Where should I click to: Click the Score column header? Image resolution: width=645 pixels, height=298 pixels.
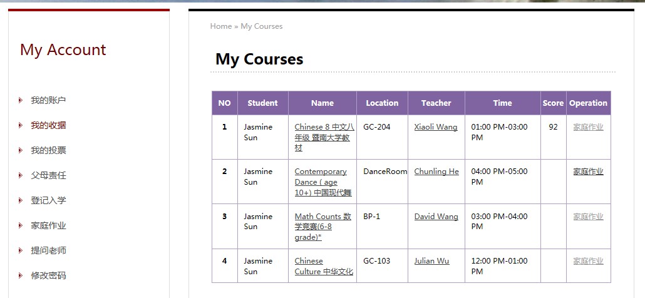(554, 103)
